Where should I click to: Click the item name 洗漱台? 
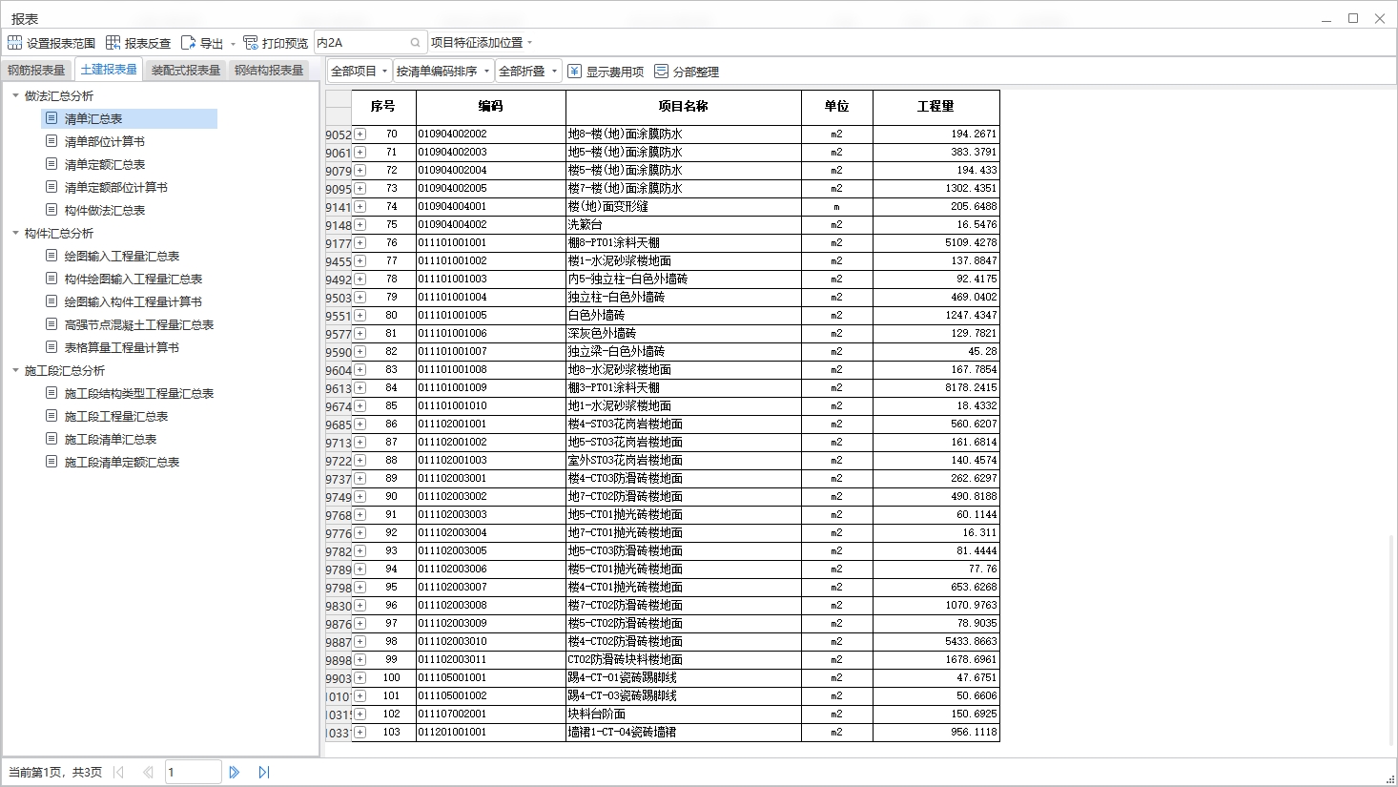[586, 225]
